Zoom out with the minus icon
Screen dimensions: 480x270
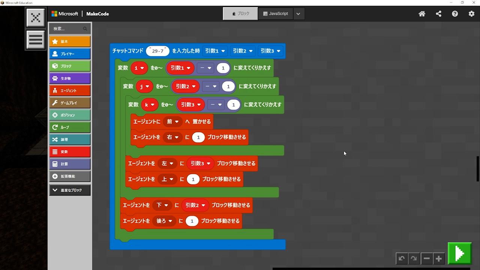tap(426, 258)
